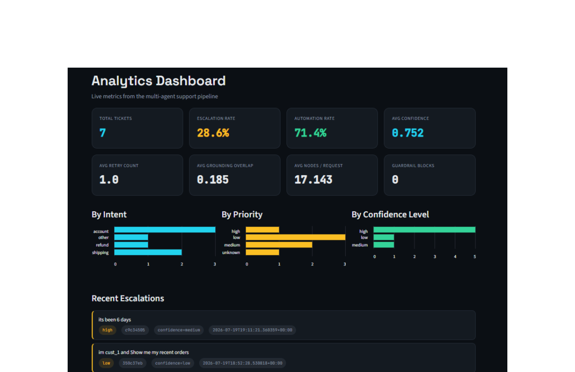The width and height of the screenshot is (575, 372).
Task: Open the 'its been 6 days' escalation
Action: (x=284, y=325)
